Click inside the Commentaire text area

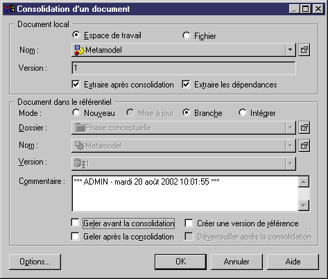click(x=185, y=194)
